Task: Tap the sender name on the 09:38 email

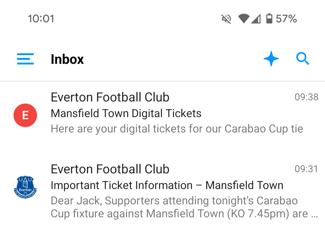Action: (x=110, y=97)
